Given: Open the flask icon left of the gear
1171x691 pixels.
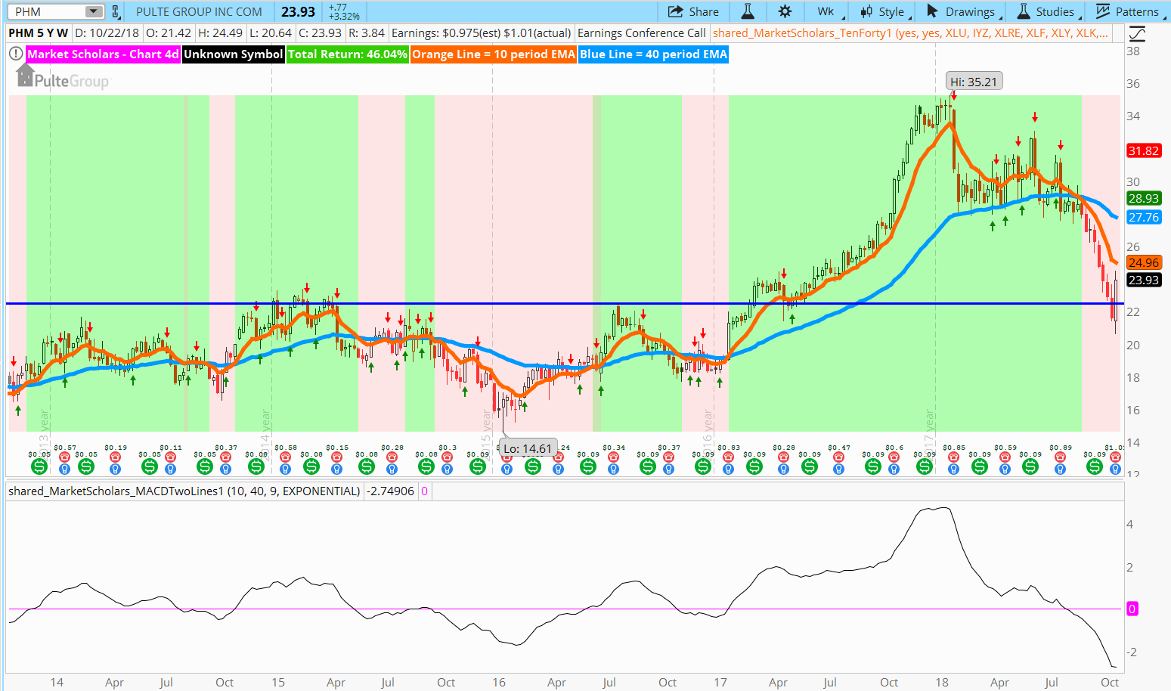Looking at the screenshot, I should (748, 11).
